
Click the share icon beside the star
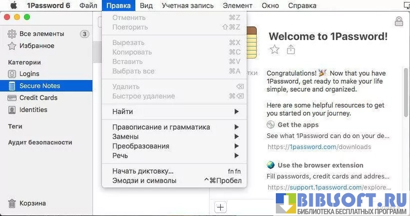[291, 49]
